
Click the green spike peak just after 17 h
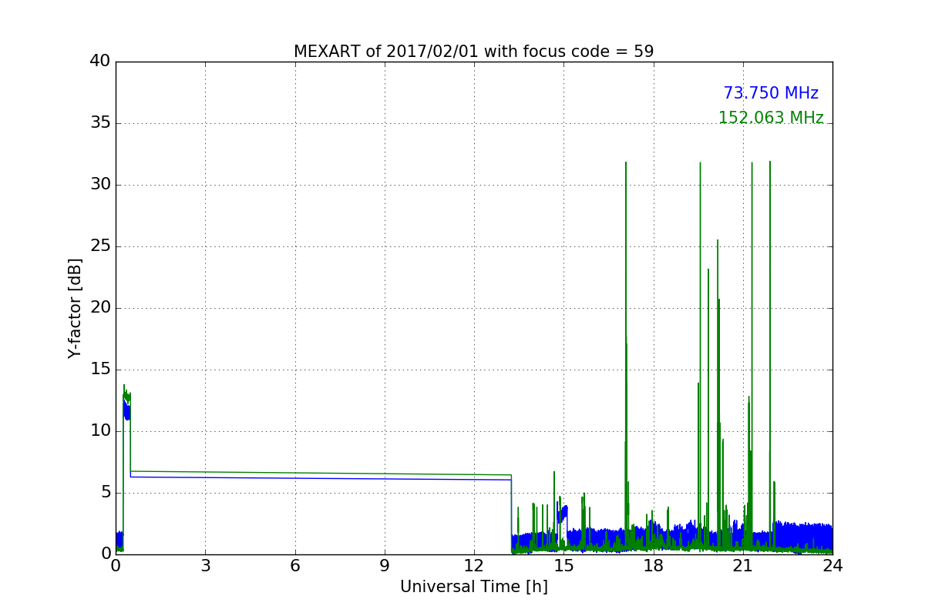point(626,163)
